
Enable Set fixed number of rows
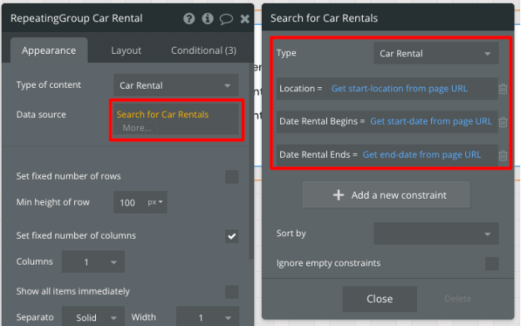pos(232,177)
